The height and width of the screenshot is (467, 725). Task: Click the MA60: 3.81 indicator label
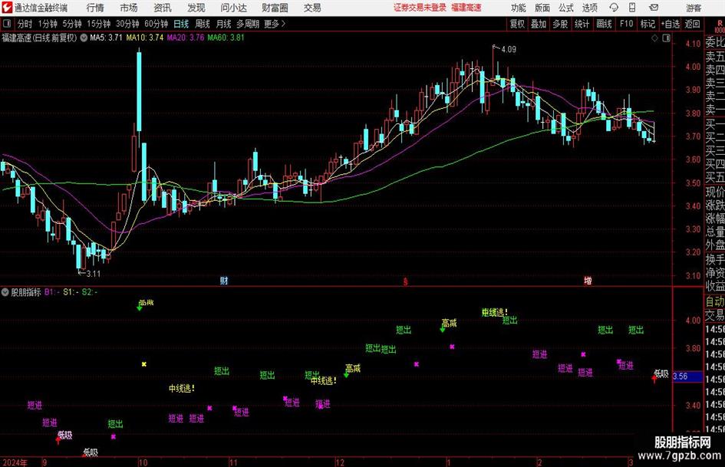coord(226,38)
